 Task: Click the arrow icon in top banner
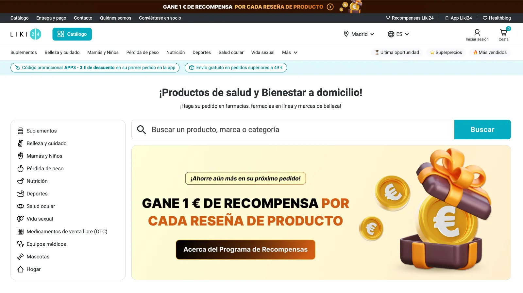(x=330, y=7)
